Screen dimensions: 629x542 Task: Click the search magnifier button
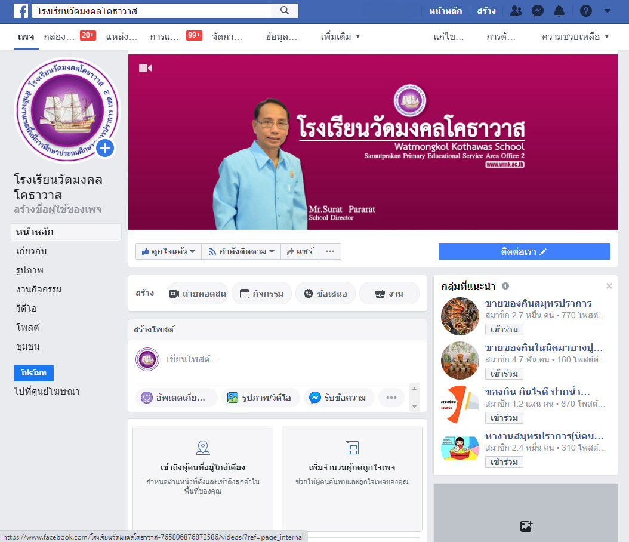(285, 11)
